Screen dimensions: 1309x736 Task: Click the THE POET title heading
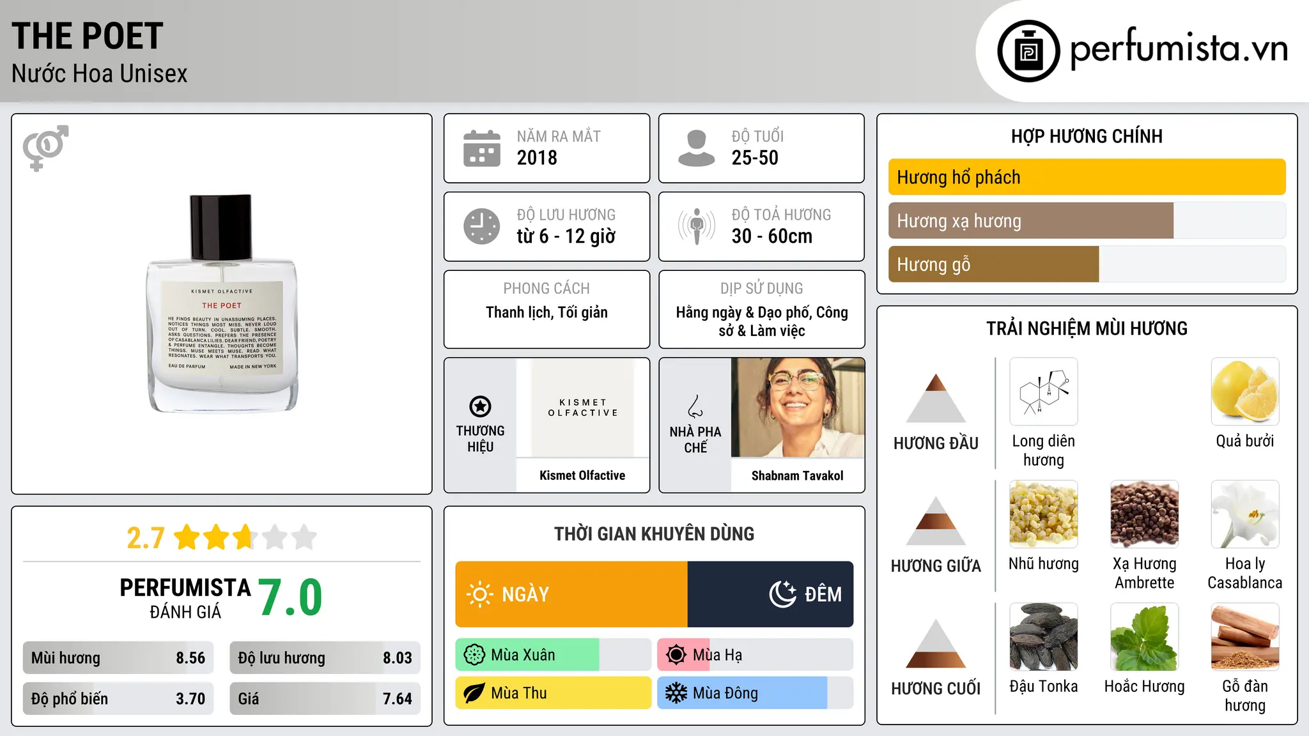[x=88, y=36]
